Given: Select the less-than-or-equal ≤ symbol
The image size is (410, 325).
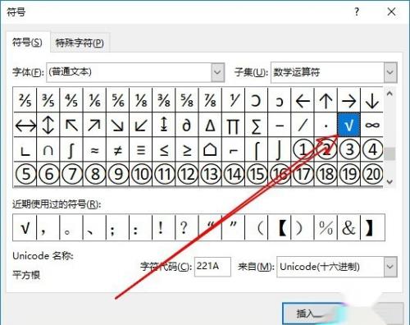Looking at the screenshot, I should 164,149.
